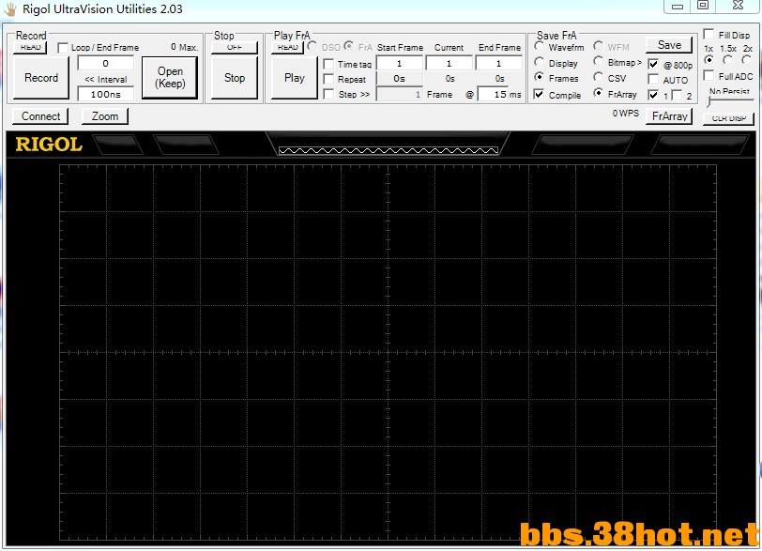The image size is (762, 551).
Task: Click the RIGOL logo
Action: 49,145
